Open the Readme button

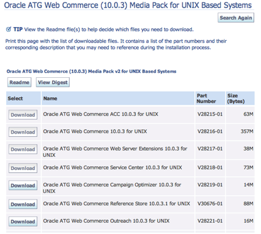coord(19,82)
